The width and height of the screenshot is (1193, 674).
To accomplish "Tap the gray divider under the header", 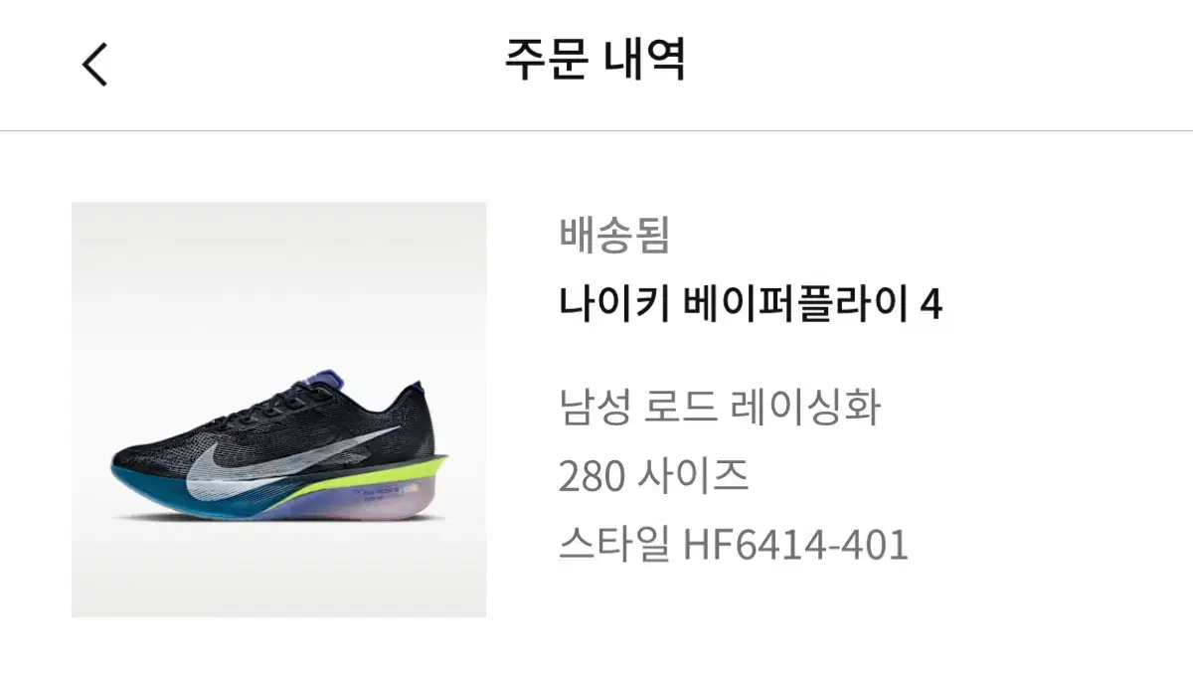I will click(x=596, y=131).
